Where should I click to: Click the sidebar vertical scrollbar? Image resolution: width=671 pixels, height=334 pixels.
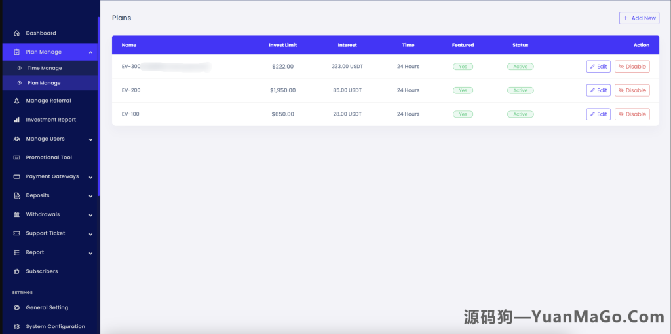coord(99,107)
